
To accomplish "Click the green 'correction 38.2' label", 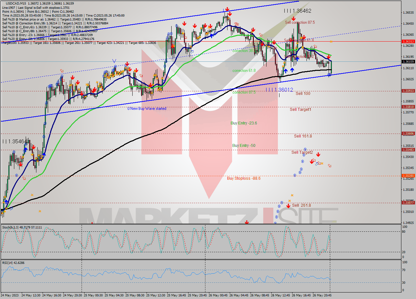I will (x=243, y=51).
